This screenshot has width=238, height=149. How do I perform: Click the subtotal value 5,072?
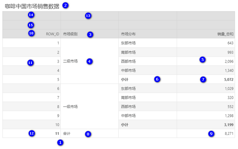229,79
